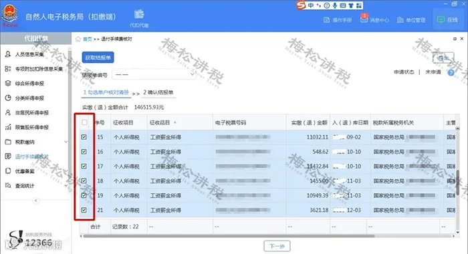Uncheck the checkbox for row 16
Screen dimensions: 468x254
click(x=84, y=152)
